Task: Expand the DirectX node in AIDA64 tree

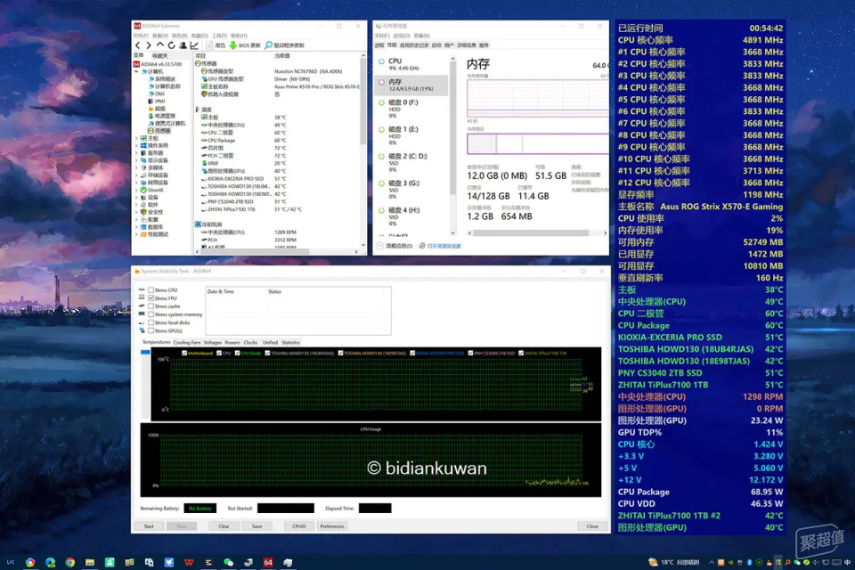Action: (137, 190)
